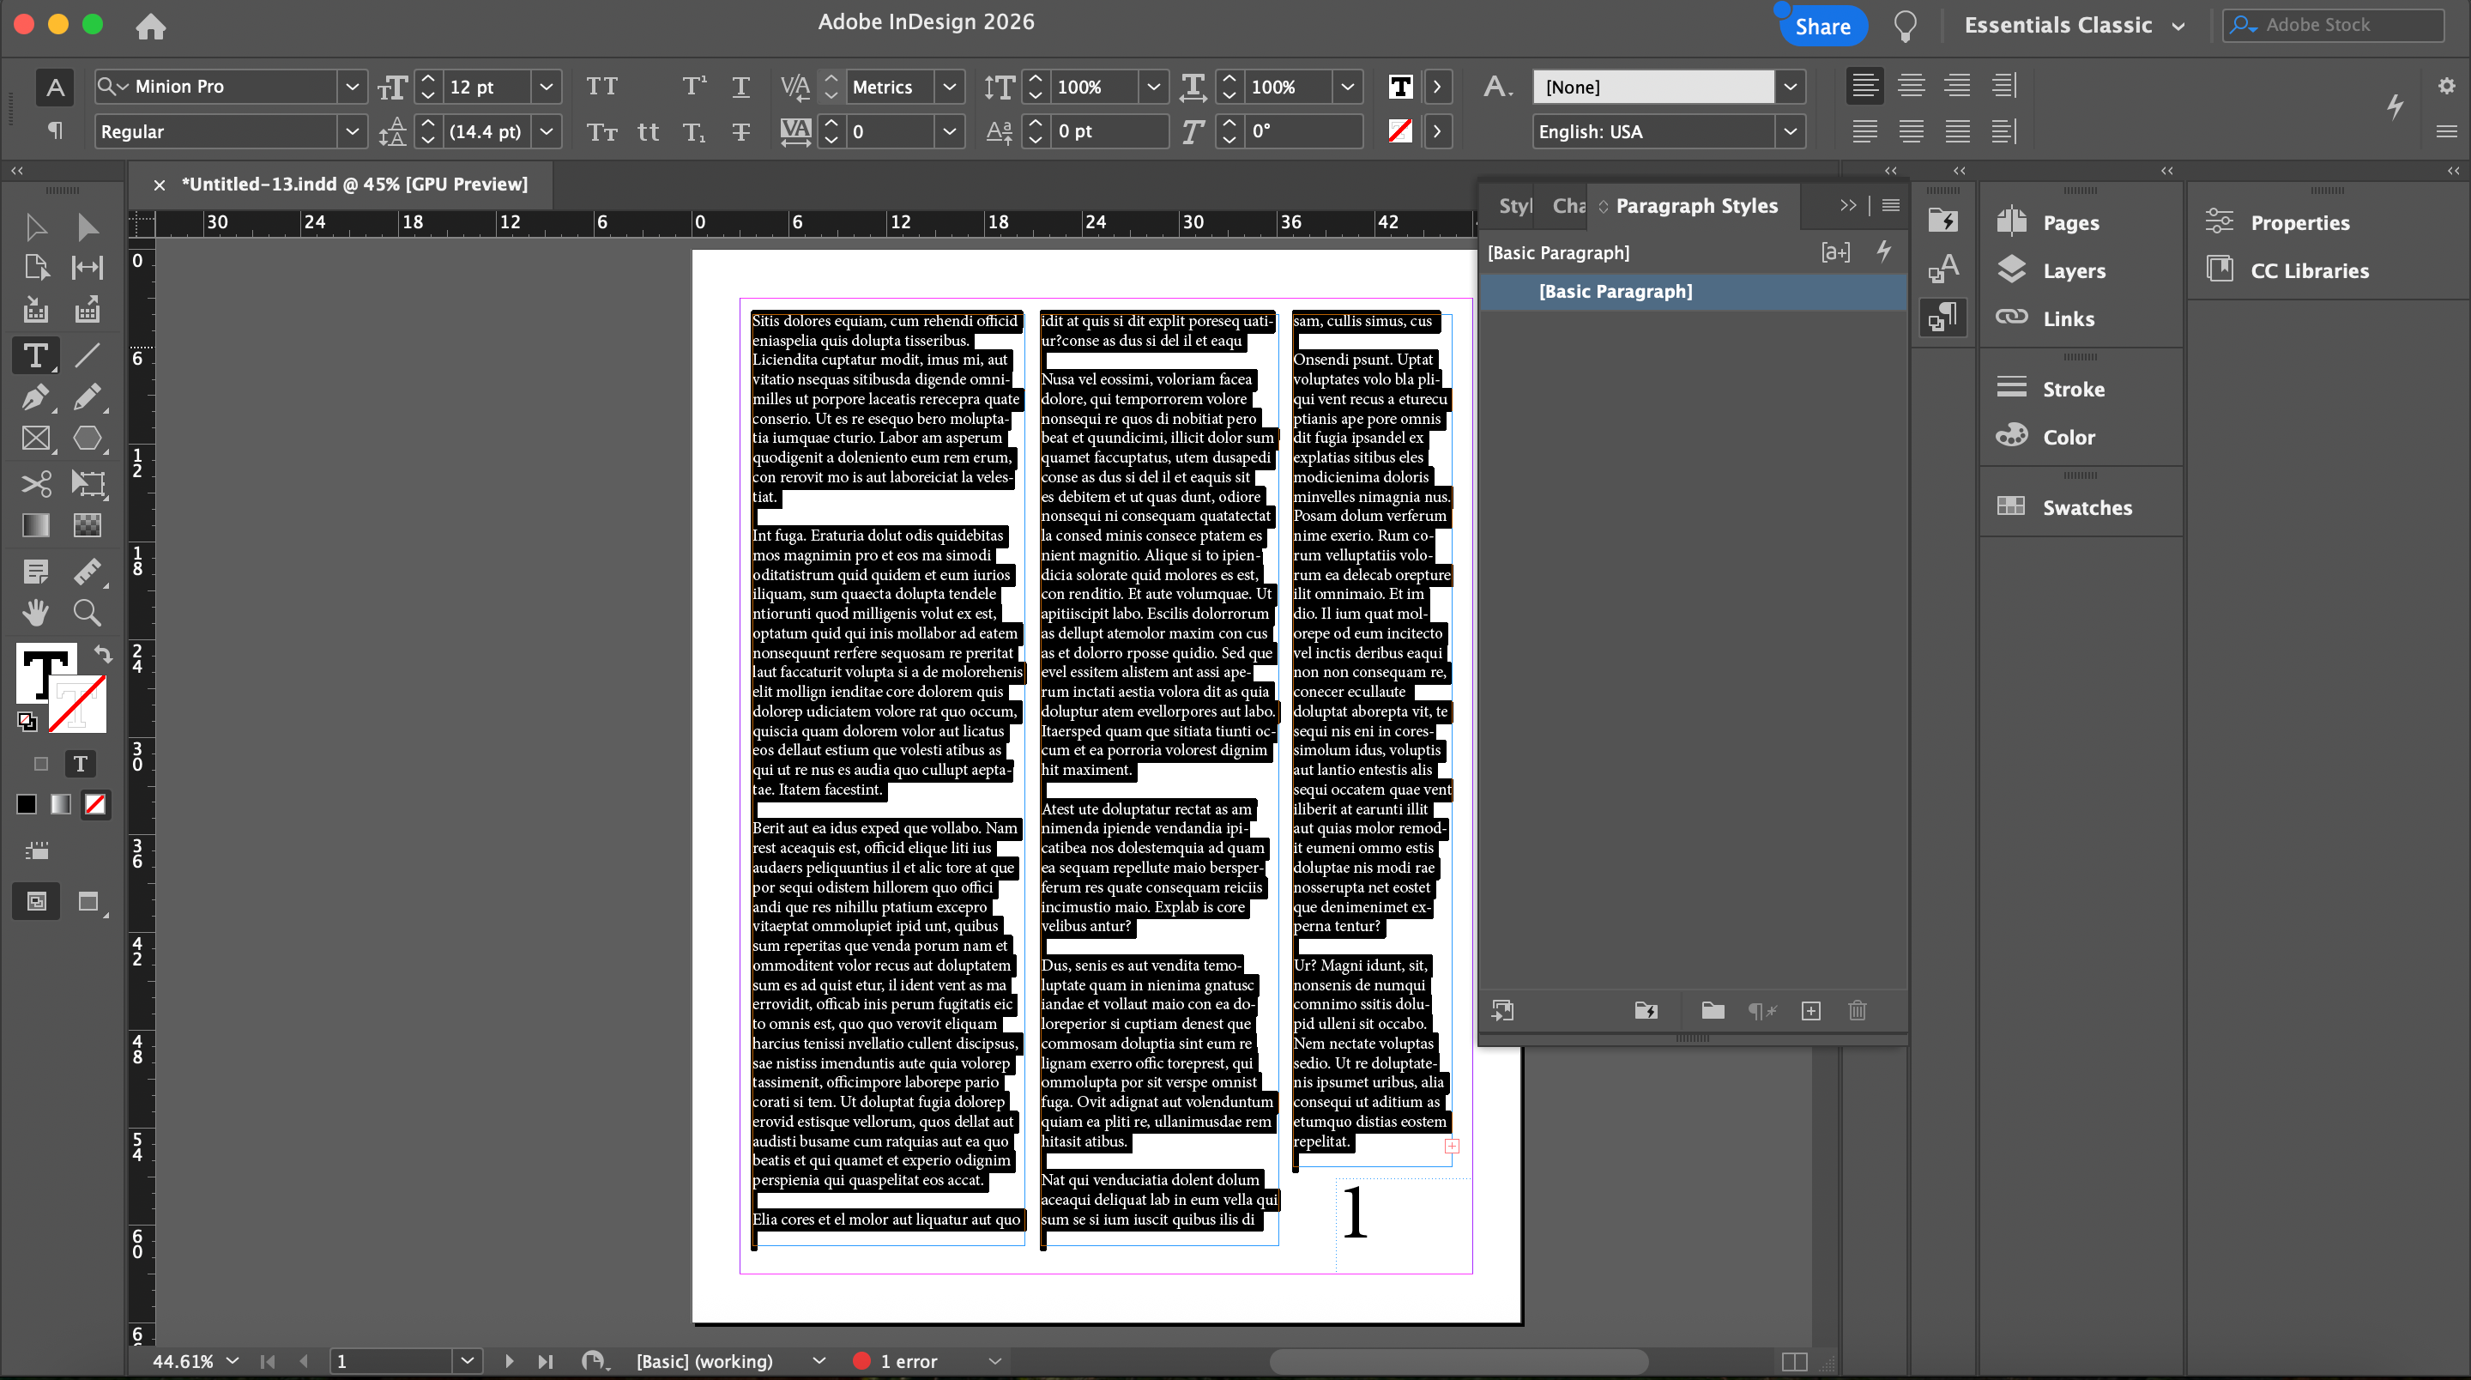
Task: Open the Swatches panel
Action: 2087,508
